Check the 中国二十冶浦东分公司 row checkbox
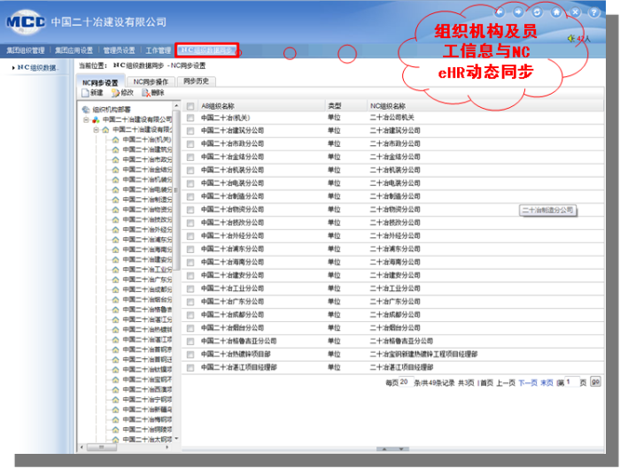Screen dimensions: 620x468 click(190, 249)
